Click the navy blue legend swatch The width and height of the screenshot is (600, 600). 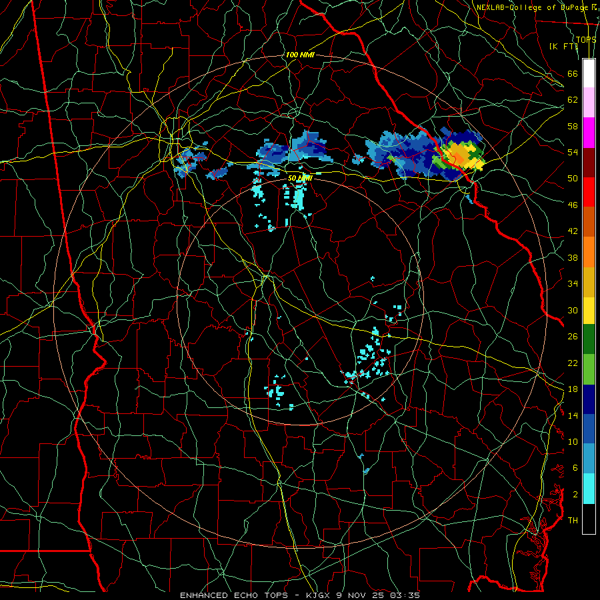point(589,399)
